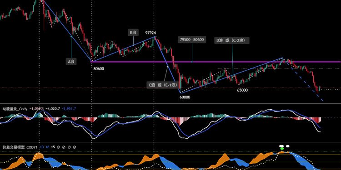
Task: Click the white 15 value in CODY1 legend
Action: [53, 147]
